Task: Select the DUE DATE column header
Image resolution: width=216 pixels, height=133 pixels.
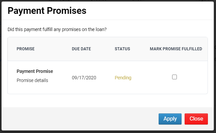Action: point(81,49)
